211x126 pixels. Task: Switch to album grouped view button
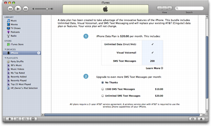coord(165,8)
